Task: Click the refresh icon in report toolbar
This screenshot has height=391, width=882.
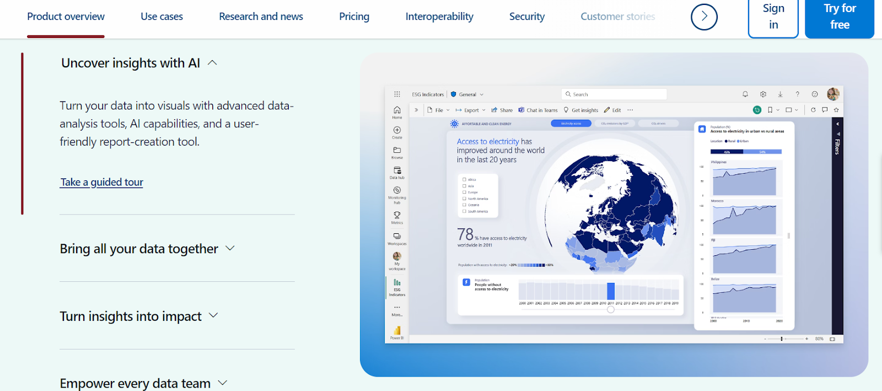Action: [813, 110]
